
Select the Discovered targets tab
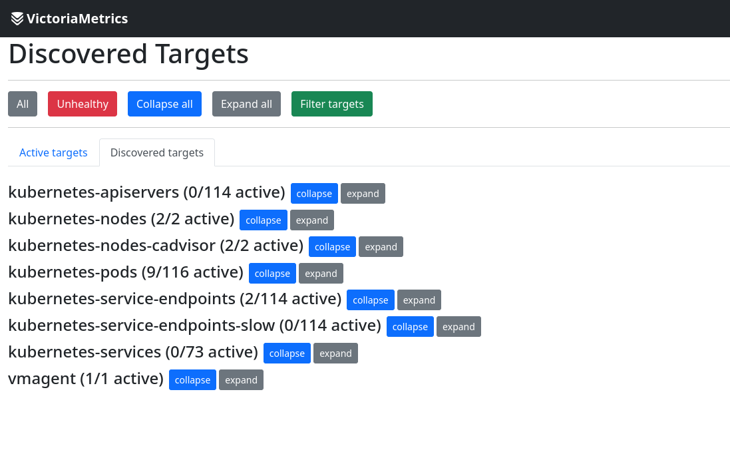(157, 152)
